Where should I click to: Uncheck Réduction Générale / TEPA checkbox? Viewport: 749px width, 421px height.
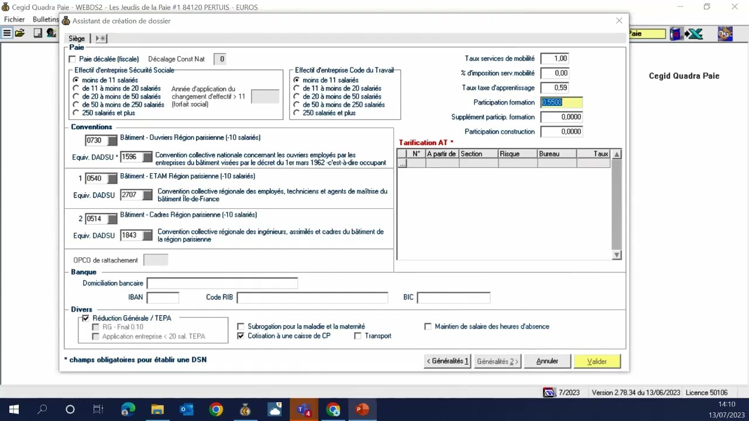pyautogui.click(x=85, y=318)
